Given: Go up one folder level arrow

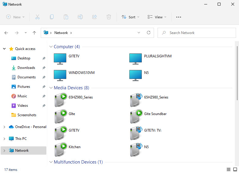Looking at the screenshot, I should [34, 33].
